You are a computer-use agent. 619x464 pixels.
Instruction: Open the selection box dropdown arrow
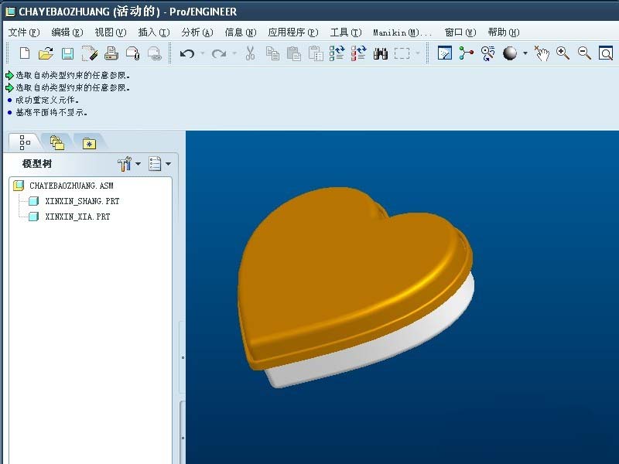click(x=418, y=53)
